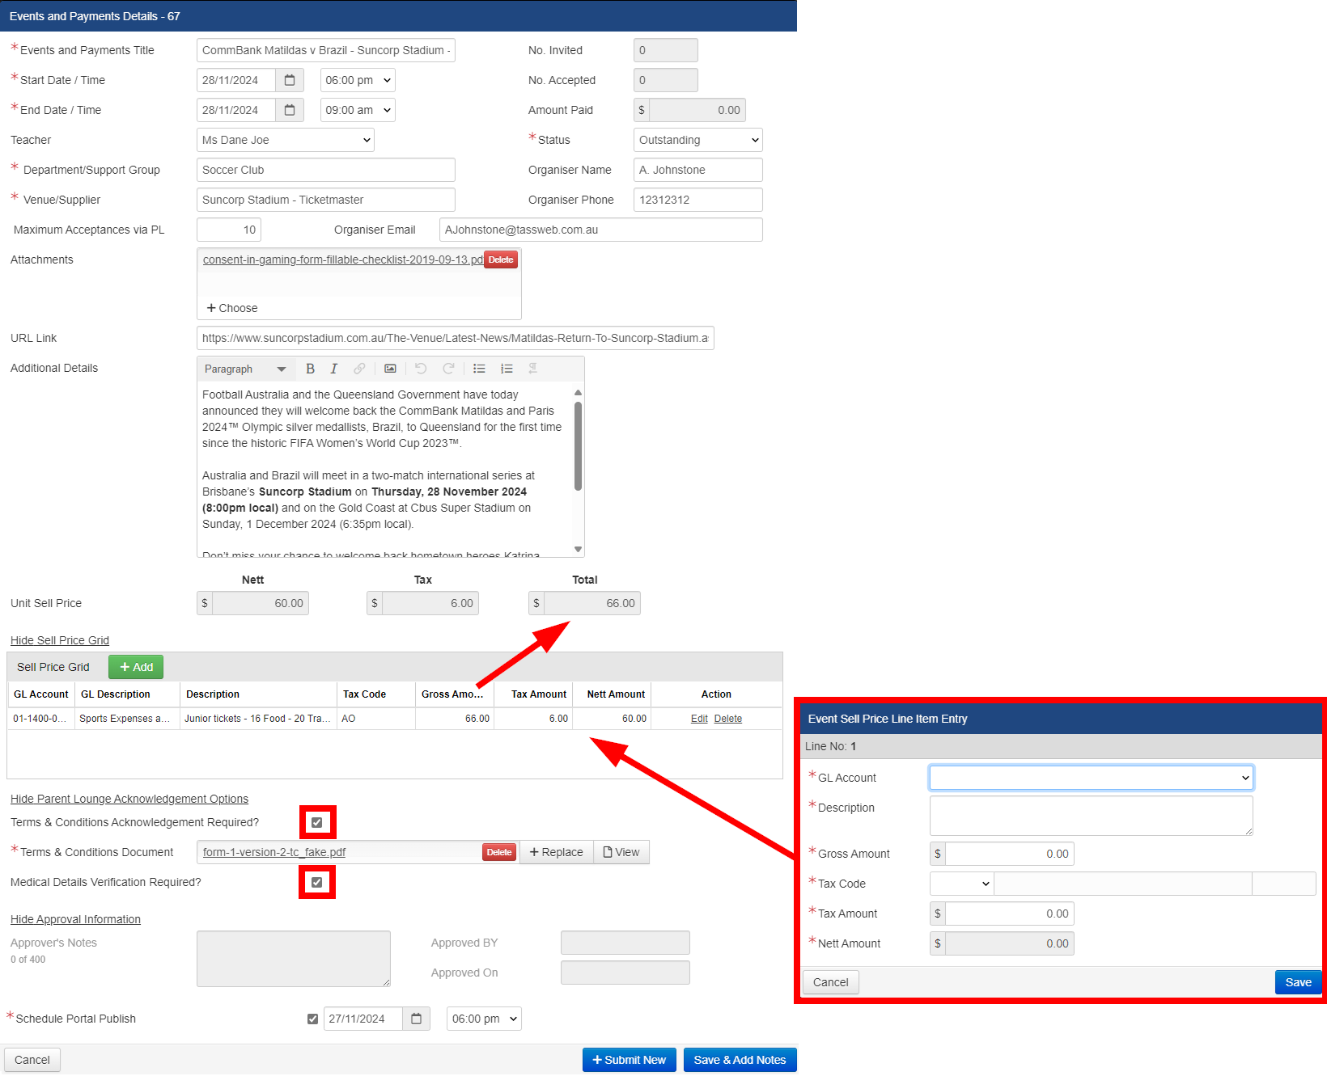This screenshot has height=1076, width=1327.
Task: Collapse Parent Lounge Acknowledgement Options section
Action: [x=129, y=799]
